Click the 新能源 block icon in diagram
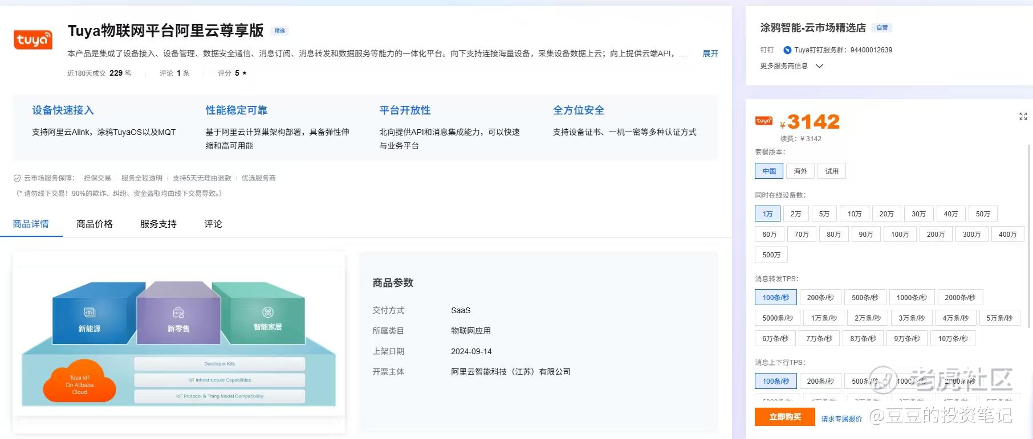 point(90,313)
